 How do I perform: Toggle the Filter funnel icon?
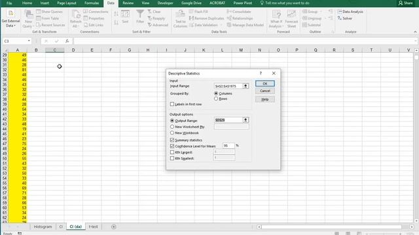[140, 17]
